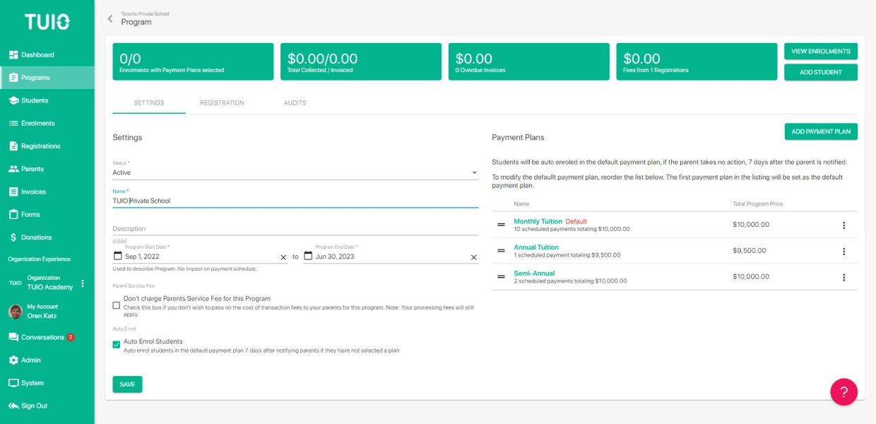The height and width of the screenshot is (424, 876).
Task: Switch to the Registration tab
Action: [222, 103]
